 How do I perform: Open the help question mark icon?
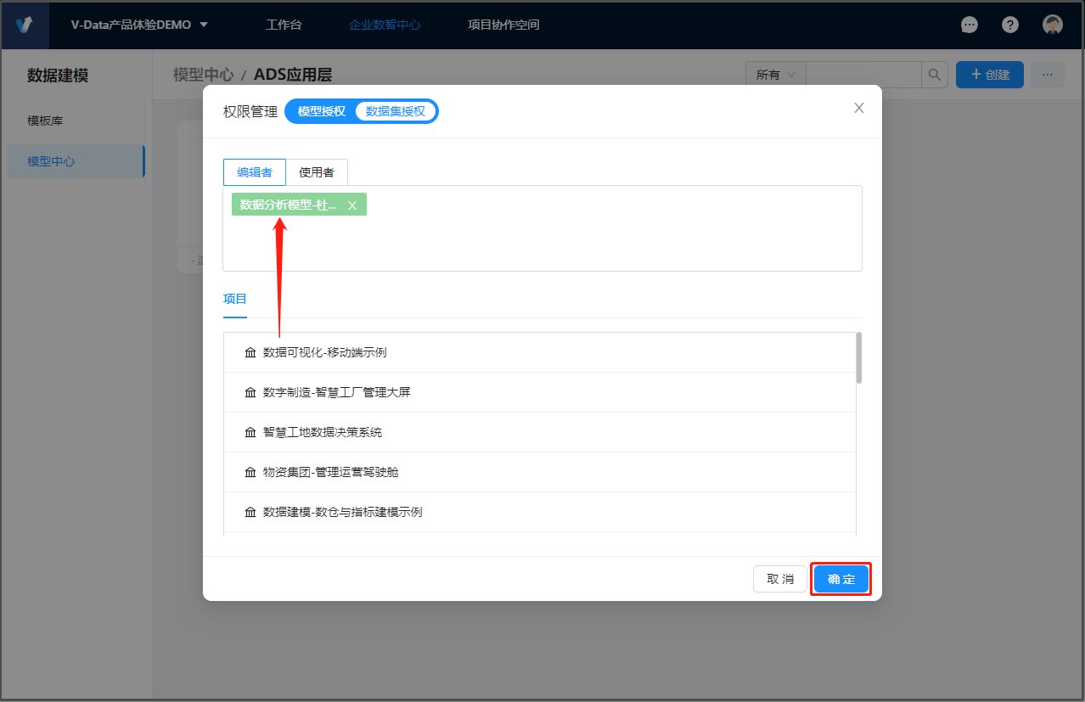pos(1010,25)
